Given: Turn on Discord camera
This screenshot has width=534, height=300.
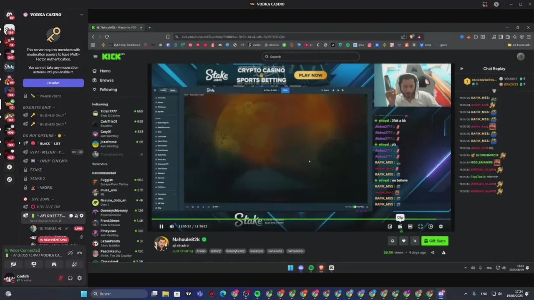Looking at the screenshot, I should pos(13,264).
